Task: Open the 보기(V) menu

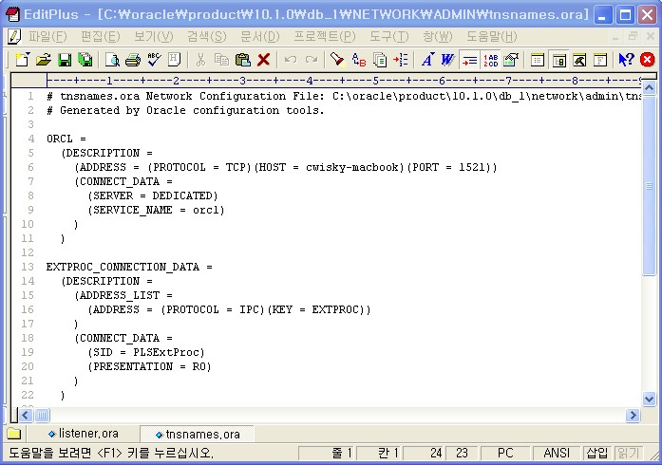Action: point(154,37)
